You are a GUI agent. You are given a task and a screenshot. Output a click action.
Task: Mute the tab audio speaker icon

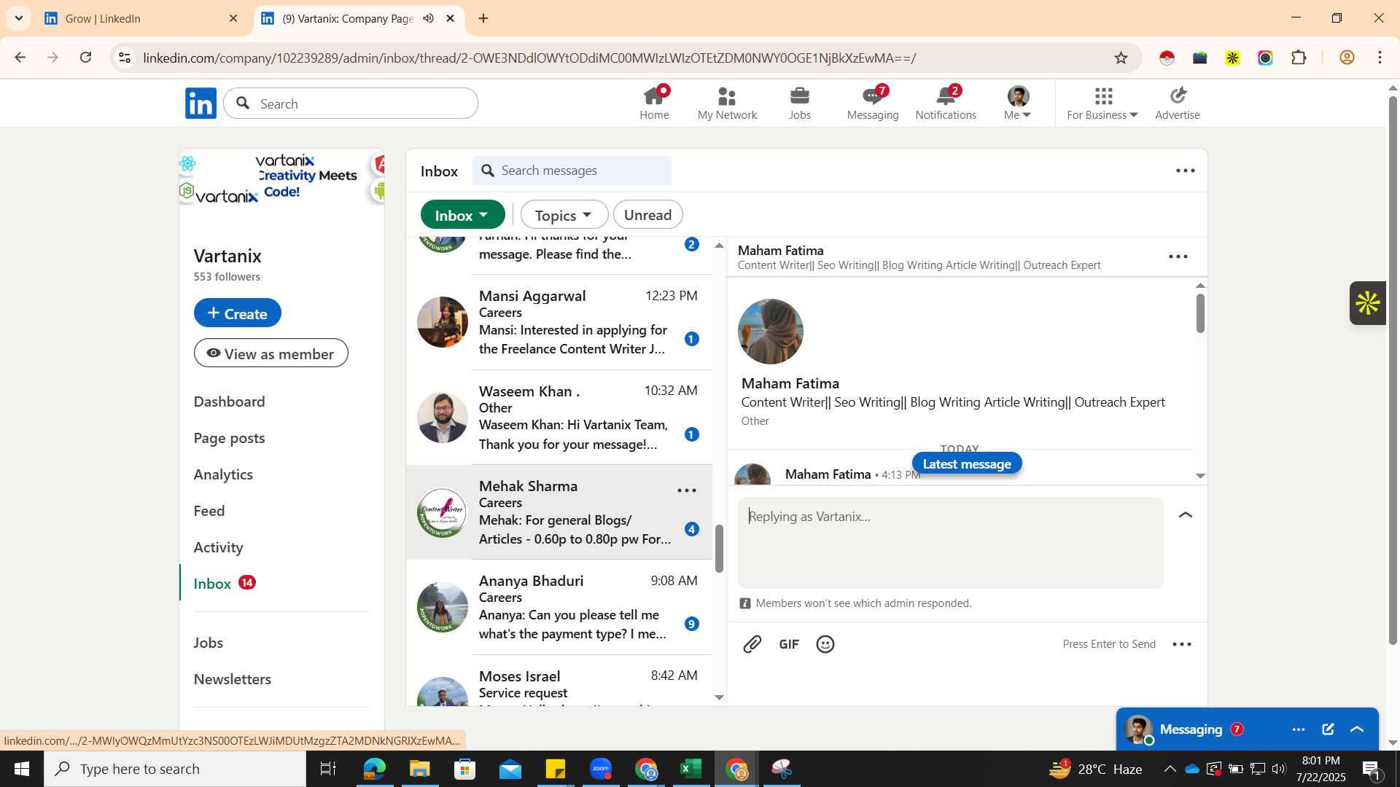[x=429, y=18]
